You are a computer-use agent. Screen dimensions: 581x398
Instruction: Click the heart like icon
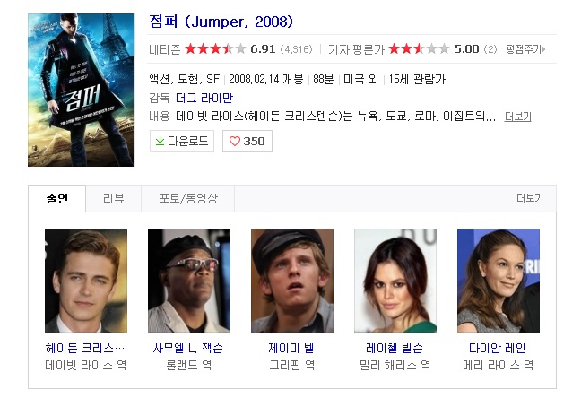pyautogui.click(x=235, y=142)
